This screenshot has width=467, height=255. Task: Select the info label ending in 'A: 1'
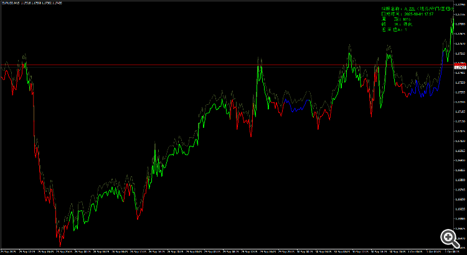[x=394, y=30]
